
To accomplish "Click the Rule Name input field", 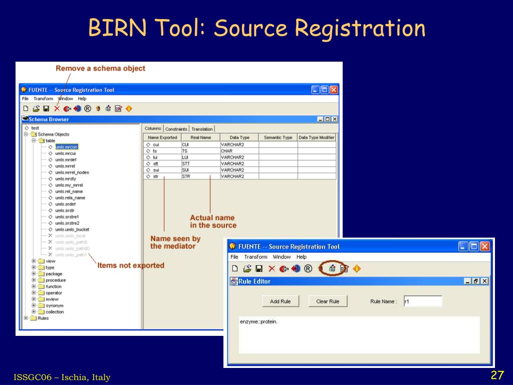I will click(x=423, y=301).
